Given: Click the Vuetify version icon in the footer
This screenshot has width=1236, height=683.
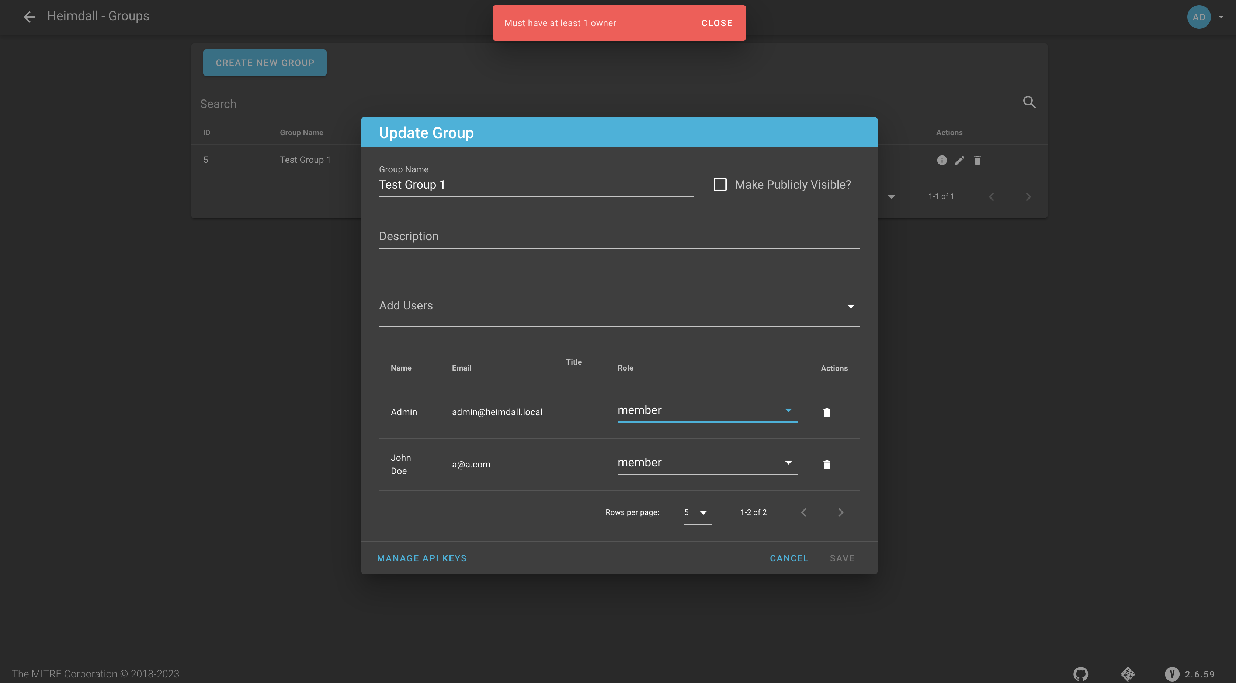Looking at the screenshot, I should (x=1172, y=673).
